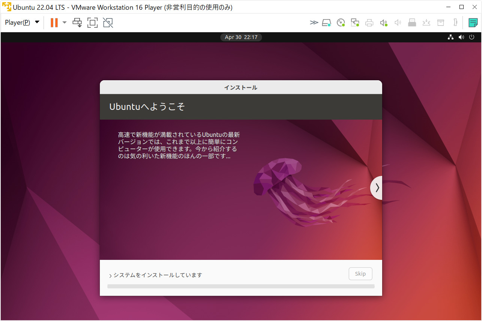Click the Ubuntu network status icon
Image resolution: width=482 pixels, height=321 pixels.
(x=451, y=37)
